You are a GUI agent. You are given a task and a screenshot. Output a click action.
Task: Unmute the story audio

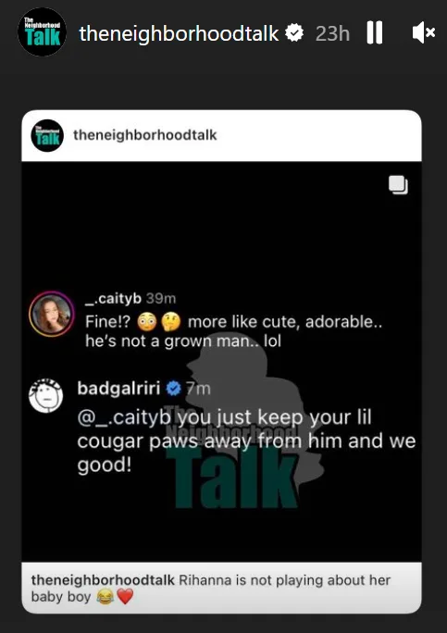[423, 32]
